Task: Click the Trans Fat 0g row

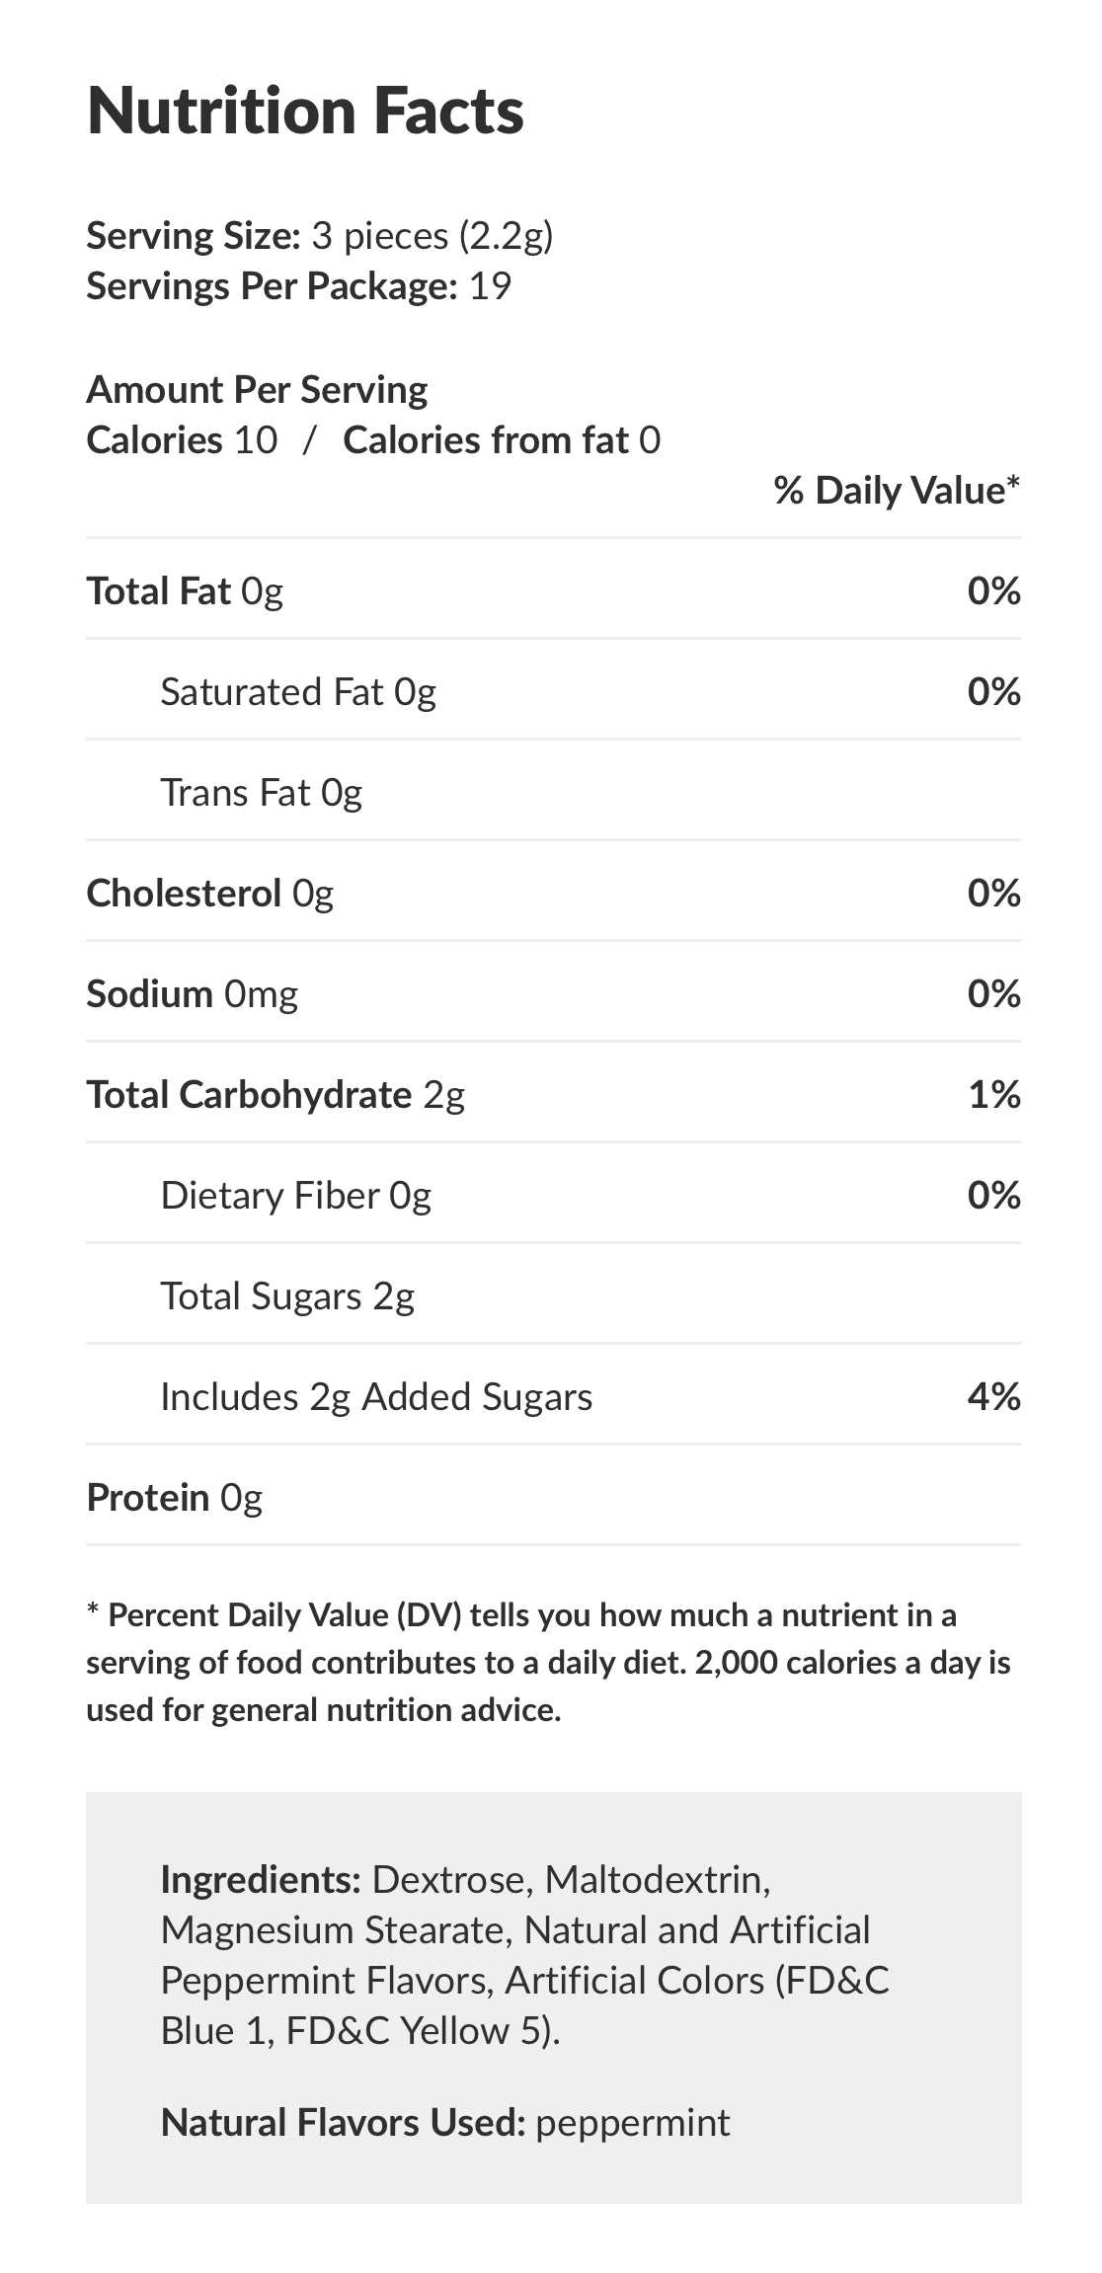Action: (x=262, y=793)
